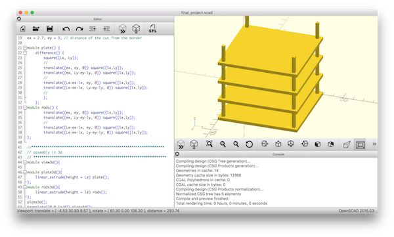This screenshot has width=394, height=237.
Task: Click 'Compile and preview finished.' console line
Action: pyautogui.click(x=202, y=198)
